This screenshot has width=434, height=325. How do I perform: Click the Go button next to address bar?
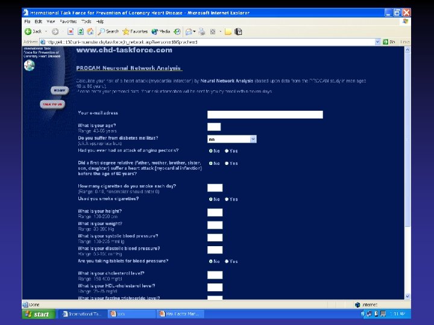click(389, 42)
